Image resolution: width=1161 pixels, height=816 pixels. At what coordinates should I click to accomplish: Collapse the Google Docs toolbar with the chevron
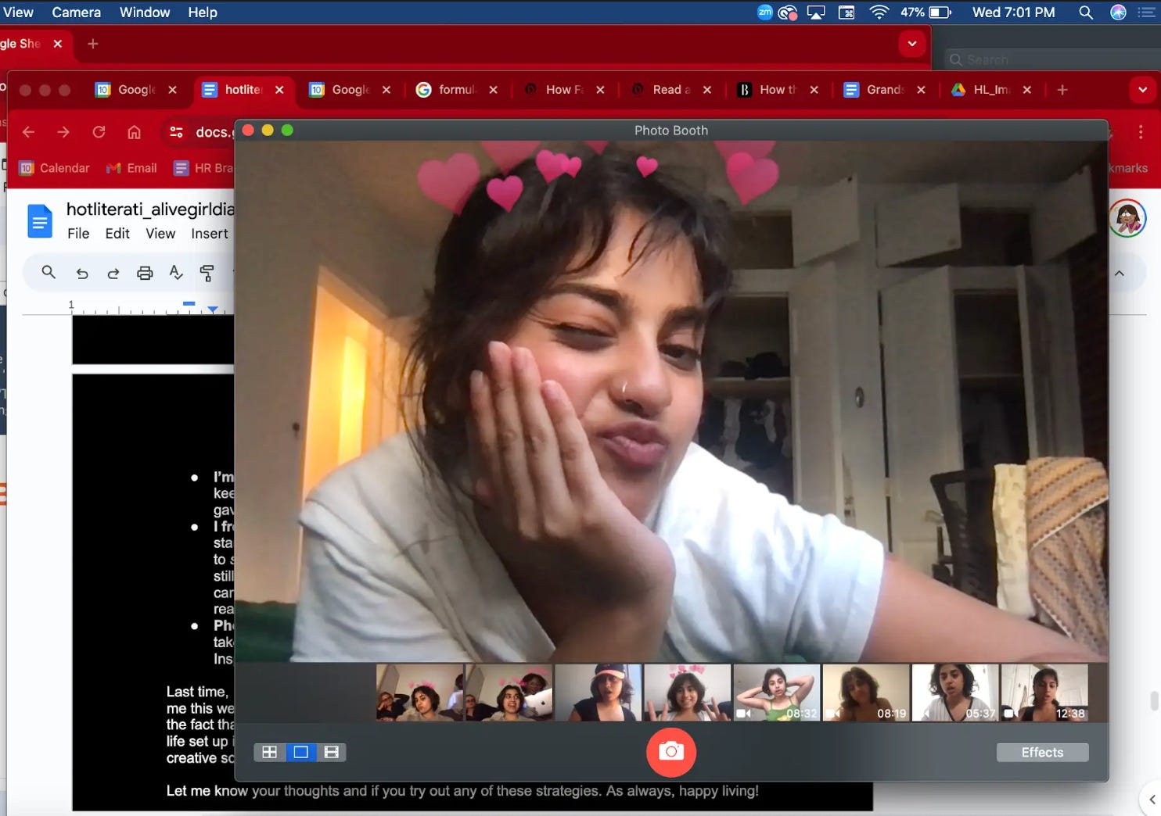[x=1120, y=272]
